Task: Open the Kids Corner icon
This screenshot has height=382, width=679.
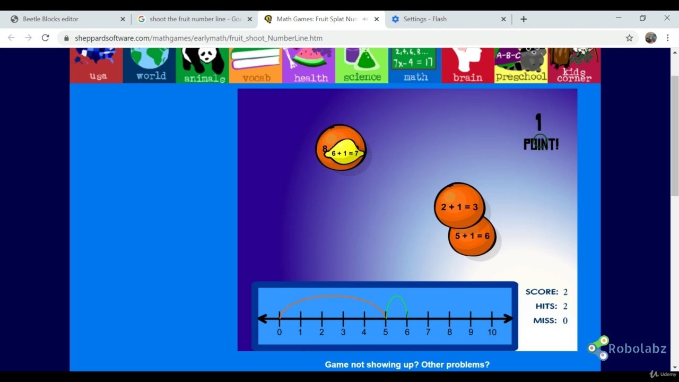Action: click(574, 65)
